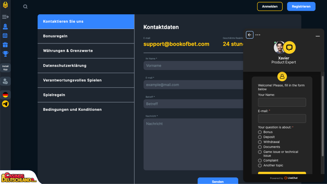Open the Spielregeln menu item

(86, 95)
